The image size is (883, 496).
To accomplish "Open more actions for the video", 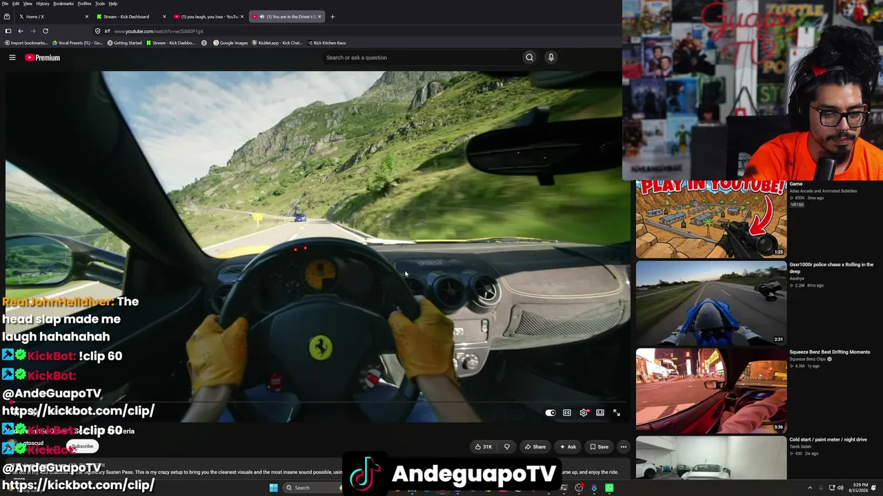I will click(624, 447).
